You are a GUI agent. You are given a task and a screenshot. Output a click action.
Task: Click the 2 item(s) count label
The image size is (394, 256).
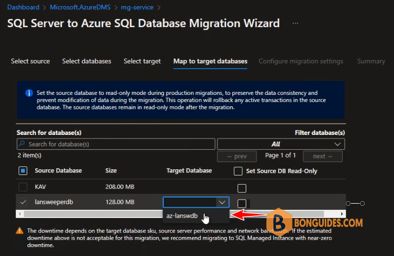click(29, 155)
